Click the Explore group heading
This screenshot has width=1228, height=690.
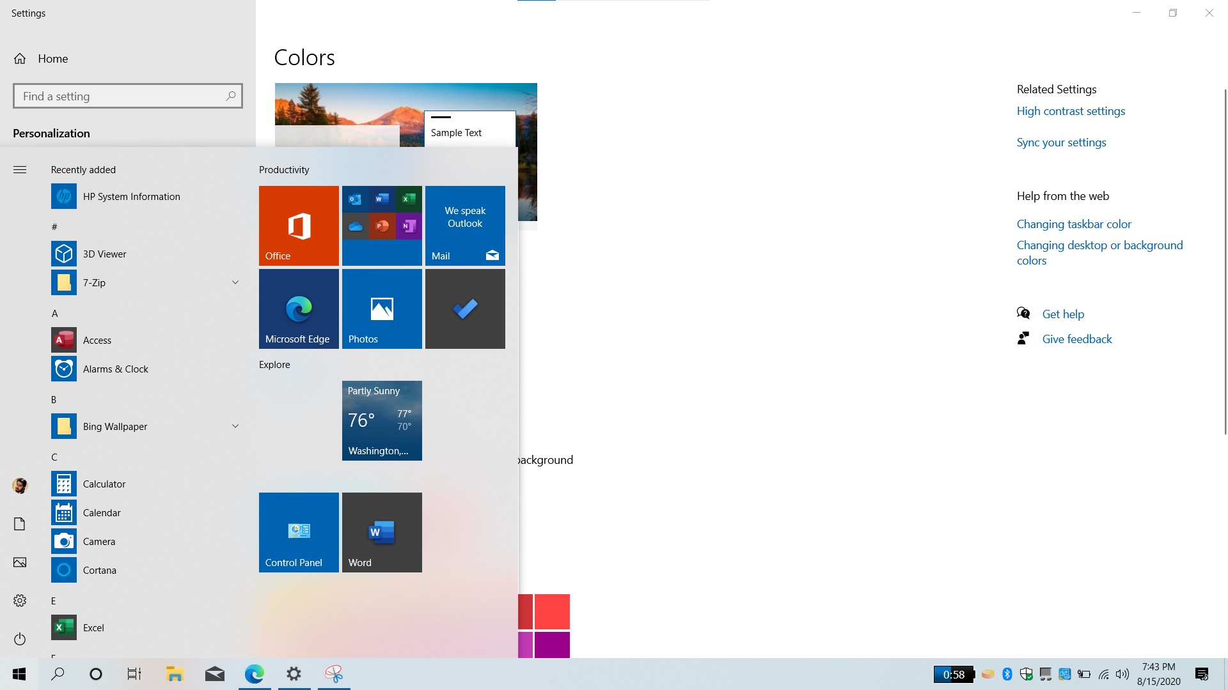[x=274, y=365]
